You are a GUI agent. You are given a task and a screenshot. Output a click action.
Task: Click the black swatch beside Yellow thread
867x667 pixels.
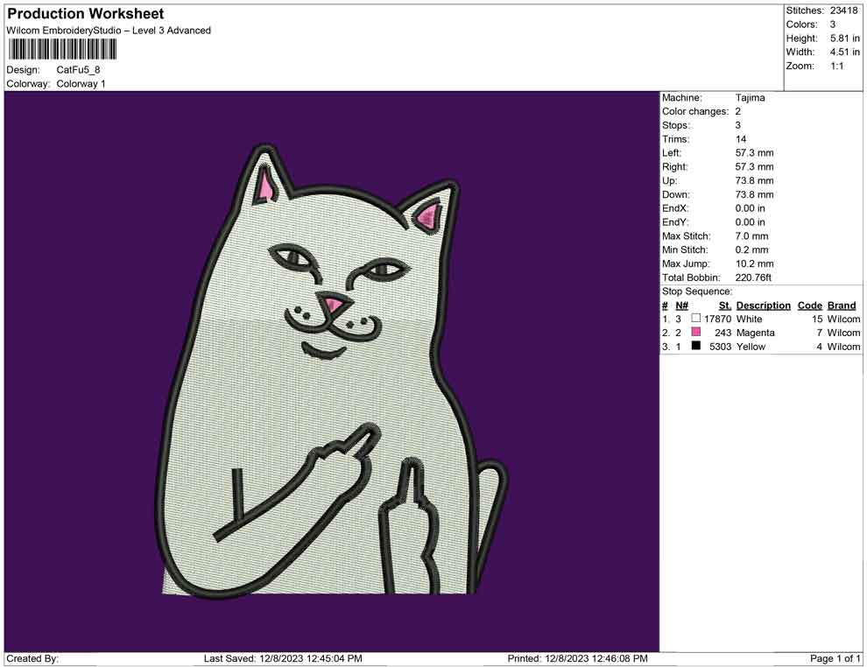tap(696, 347)
